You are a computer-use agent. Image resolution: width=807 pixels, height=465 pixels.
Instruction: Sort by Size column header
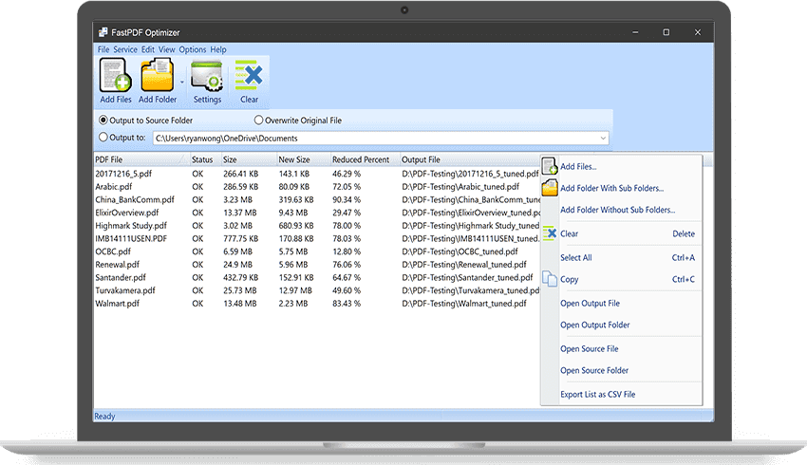click(249, 159)
